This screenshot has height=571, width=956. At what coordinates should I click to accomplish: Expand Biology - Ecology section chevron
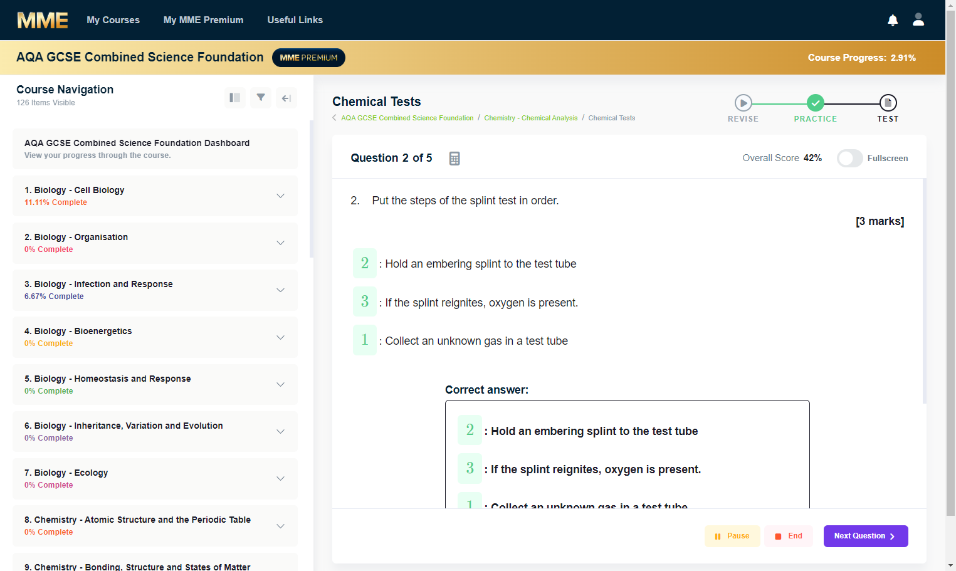coord(280,478)
